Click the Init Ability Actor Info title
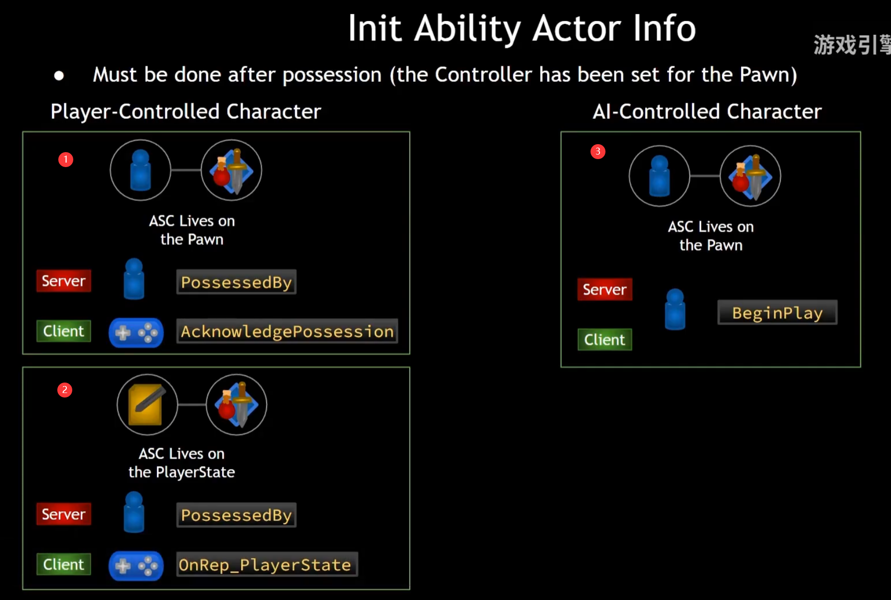 (522, 28)
